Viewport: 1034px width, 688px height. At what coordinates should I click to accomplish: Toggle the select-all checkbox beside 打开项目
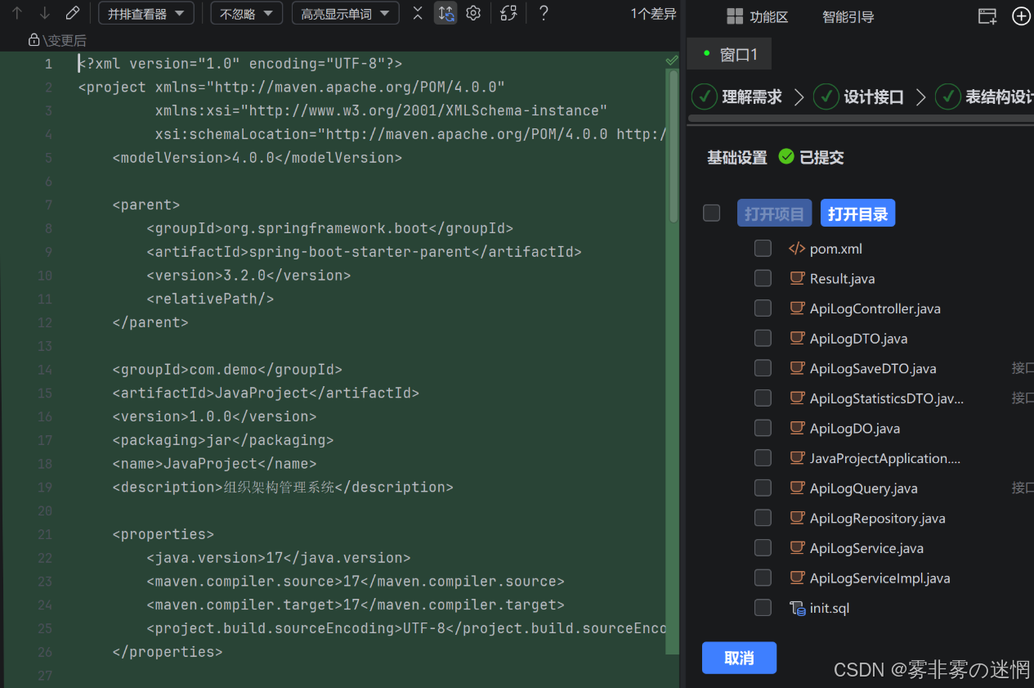coord(712,213)
